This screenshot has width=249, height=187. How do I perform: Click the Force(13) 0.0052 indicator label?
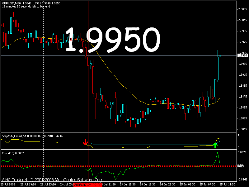click(x=13, y=153)
